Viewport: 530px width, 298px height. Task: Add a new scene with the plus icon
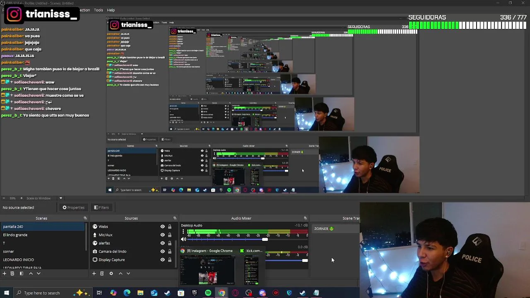click(x=5, y=273)
